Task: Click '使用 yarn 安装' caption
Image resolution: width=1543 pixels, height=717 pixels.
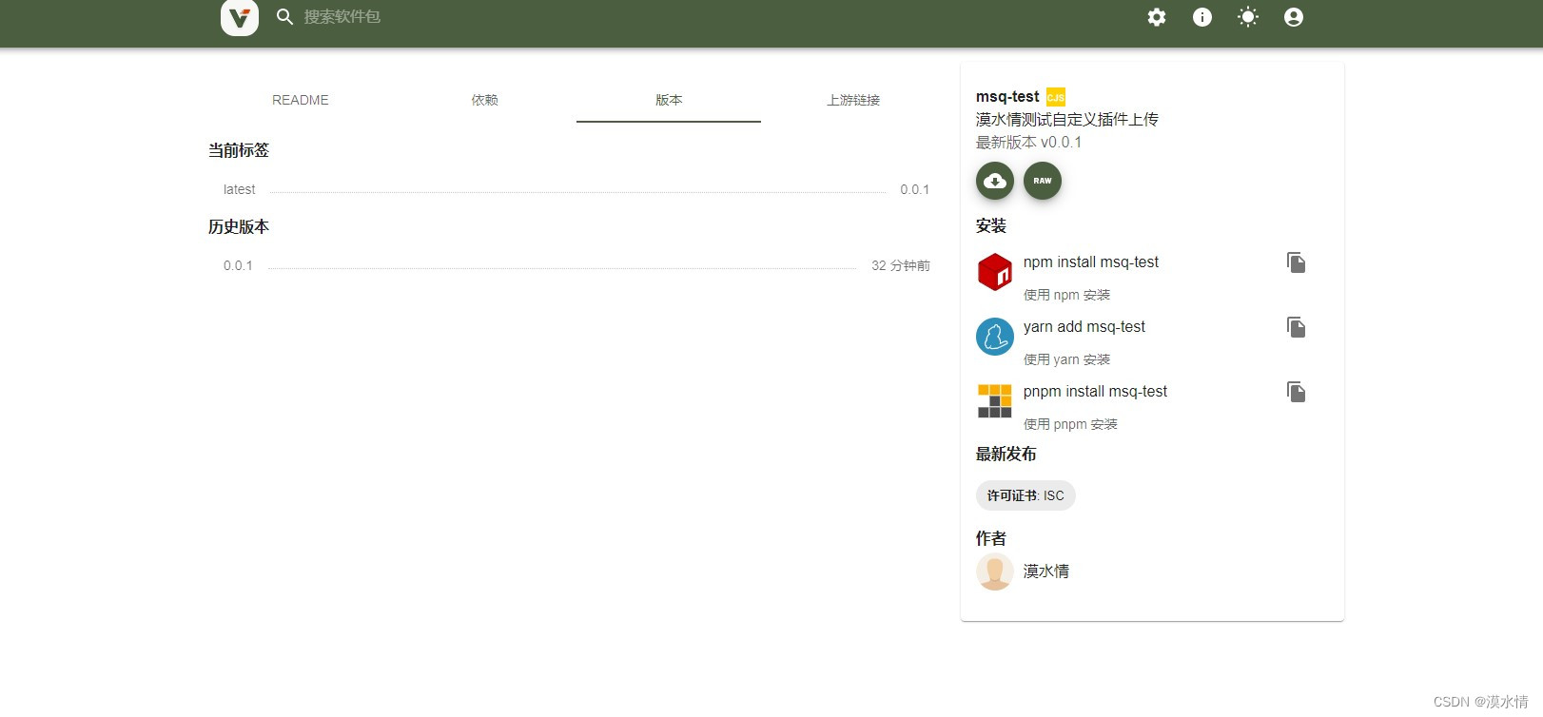Action: point(1067,359)
